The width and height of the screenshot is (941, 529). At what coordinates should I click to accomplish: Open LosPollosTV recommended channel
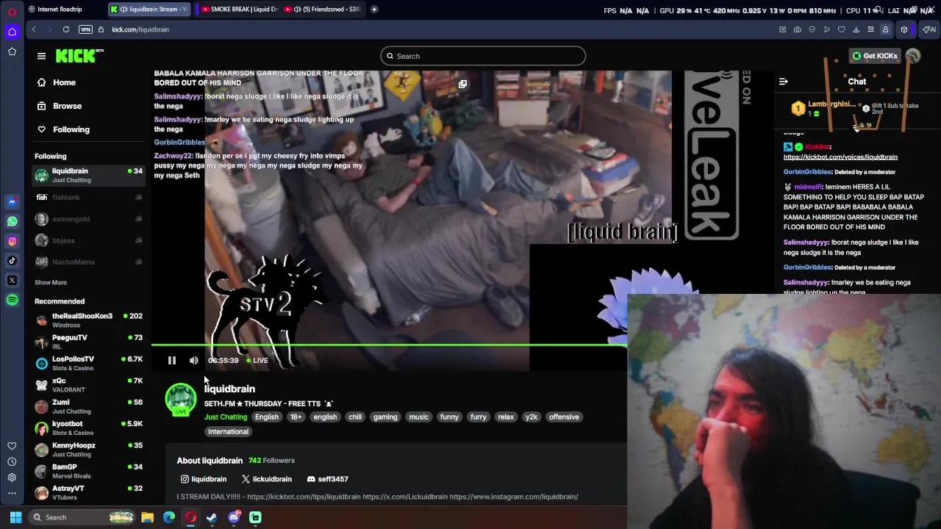[88, 364]
